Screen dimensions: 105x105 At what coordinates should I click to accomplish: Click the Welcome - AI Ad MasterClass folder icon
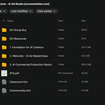click(4, 56)
